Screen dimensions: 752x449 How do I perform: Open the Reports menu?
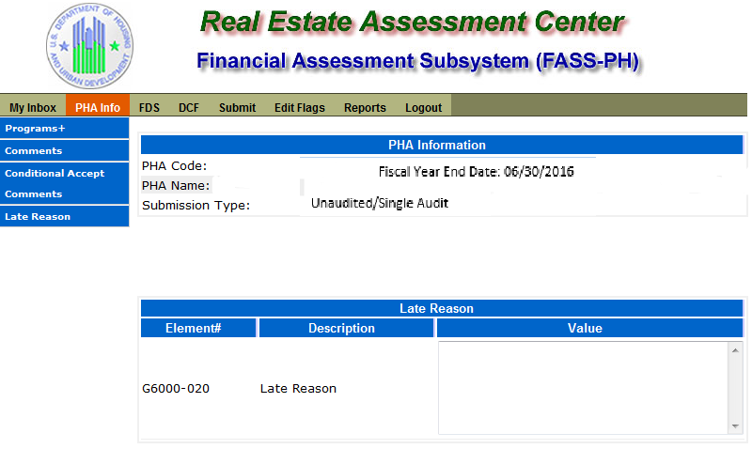pos(365,107)
